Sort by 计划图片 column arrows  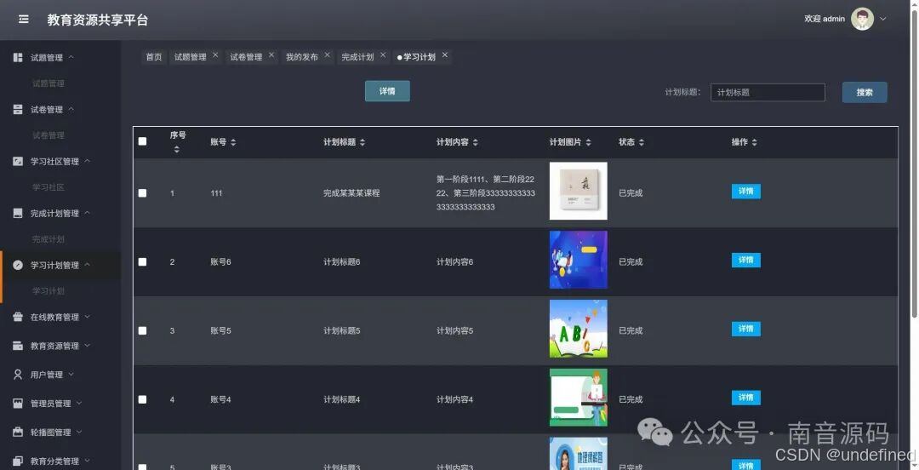[589, 142]
